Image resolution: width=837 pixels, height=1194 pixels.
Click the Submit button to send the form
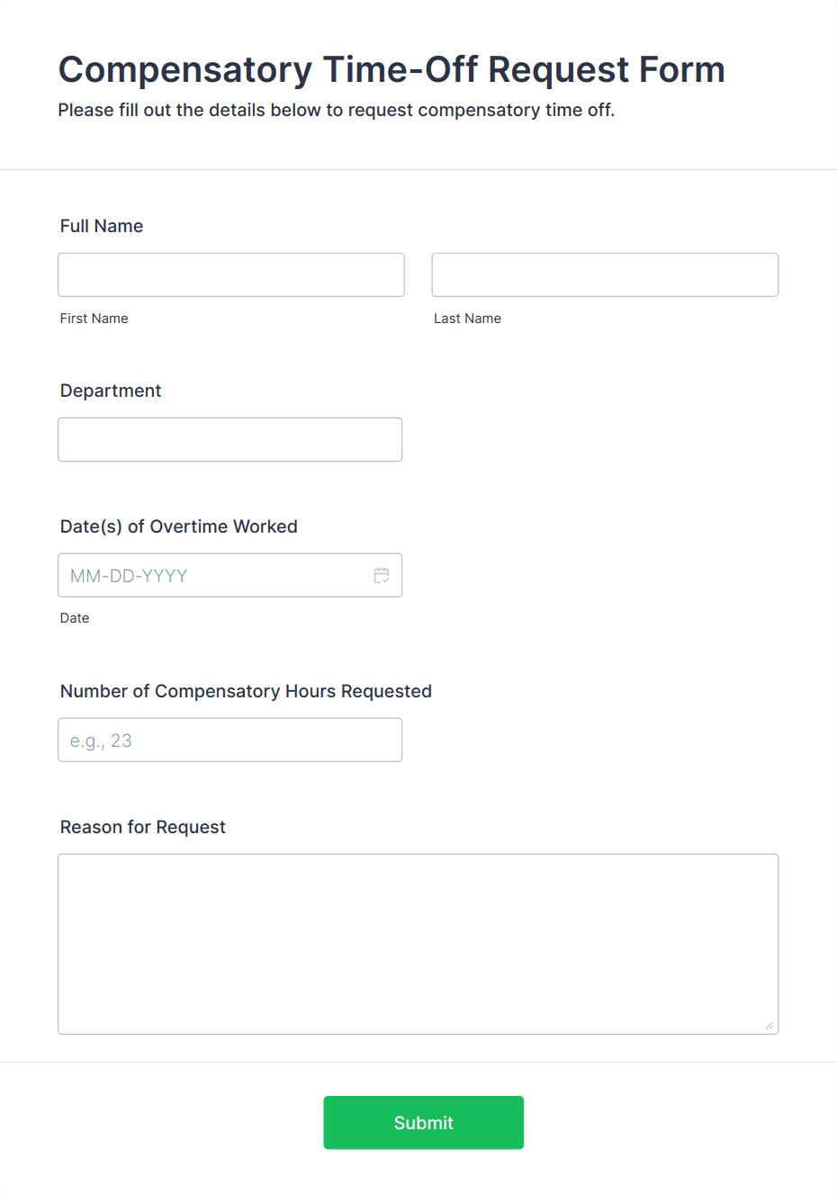(x=423, y=1122)
